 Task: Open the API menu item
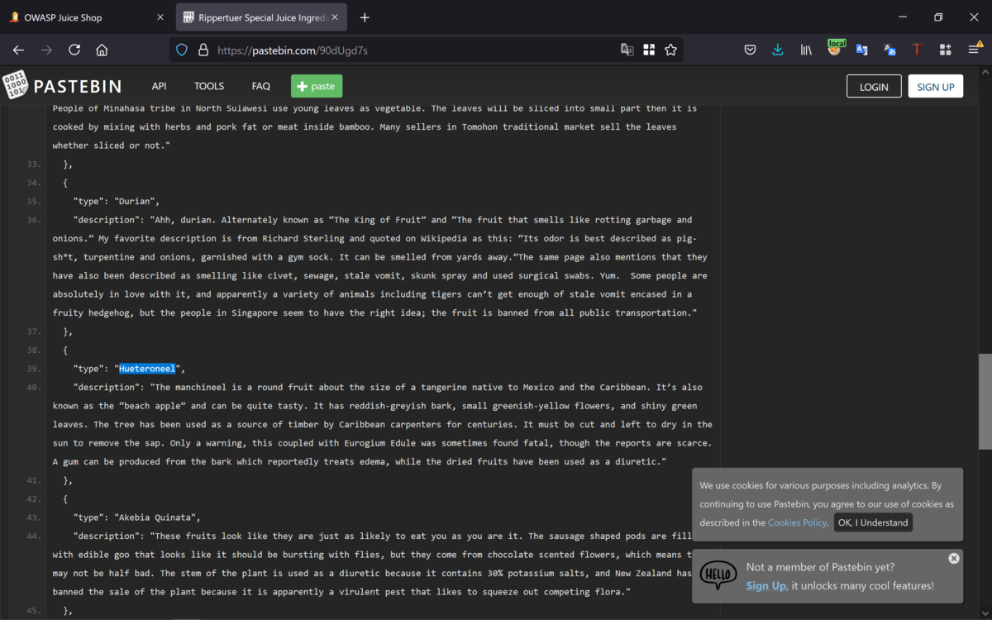[x=159, y=86]
